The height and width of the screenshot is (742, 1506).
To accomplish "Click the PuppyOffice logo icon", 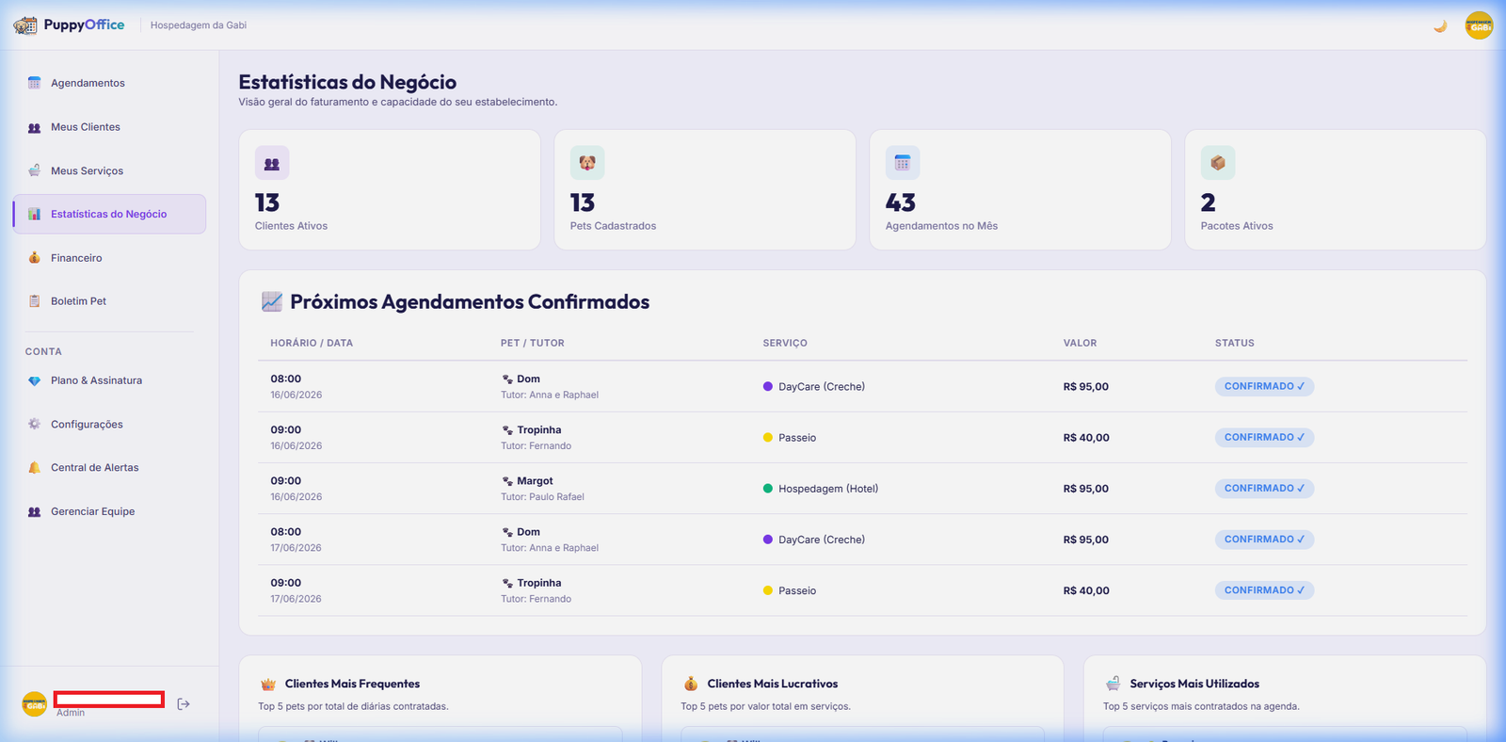I will tap(25, 25).
